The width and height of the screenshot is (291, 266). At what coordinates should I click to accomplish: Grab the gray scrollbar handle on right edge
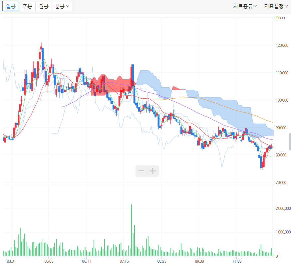click(290, 141)
